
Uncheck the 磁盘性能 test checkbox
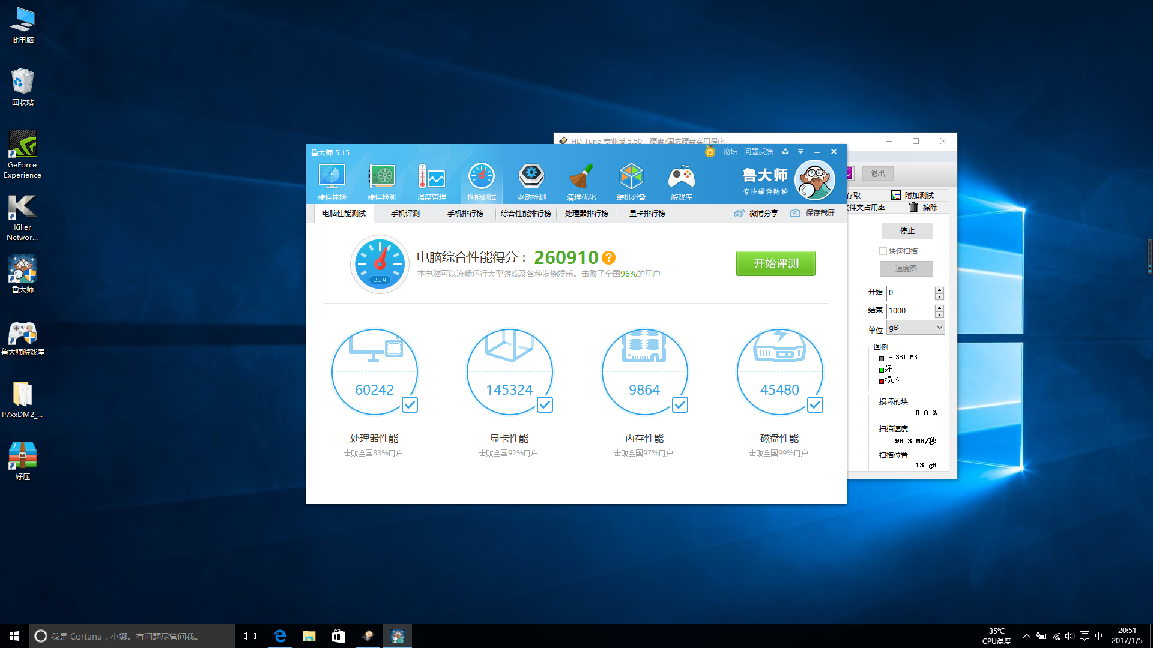(815, 405)
